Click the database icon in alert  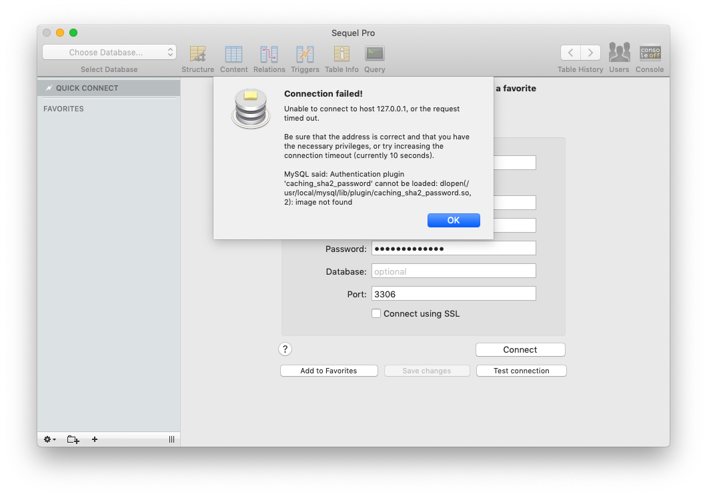251,109
